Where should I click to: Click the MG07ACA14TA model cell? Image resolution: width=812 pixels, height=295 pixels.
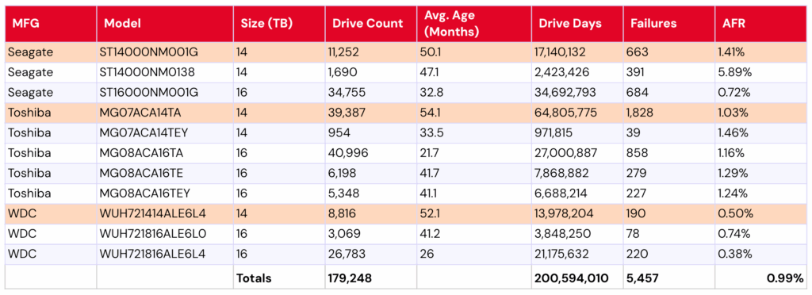click(165, 113)
